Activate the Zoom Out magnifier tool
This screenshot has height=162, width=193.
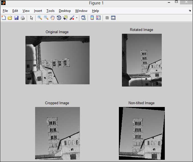click(46, 18)
